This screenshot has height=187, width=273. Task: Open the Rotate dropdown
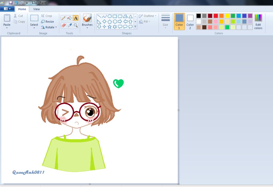tap(49, 27)
